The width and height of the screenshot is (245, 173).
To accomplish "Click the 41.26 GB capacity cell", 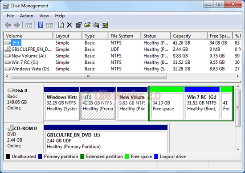I will pos(181,43).
